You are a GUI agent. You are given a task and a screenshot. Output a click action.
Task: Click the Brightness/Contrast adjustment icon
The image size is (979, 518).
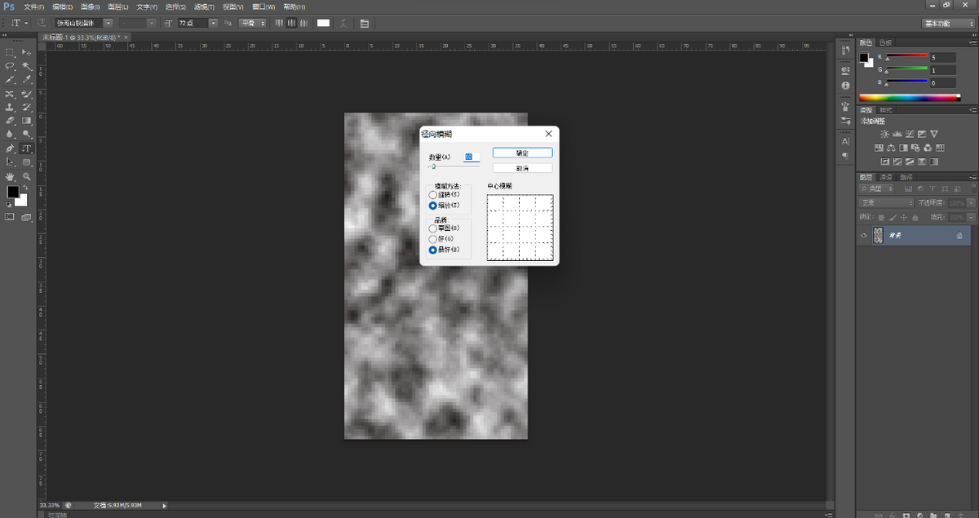pyautogui.click(x=884, y=134)
